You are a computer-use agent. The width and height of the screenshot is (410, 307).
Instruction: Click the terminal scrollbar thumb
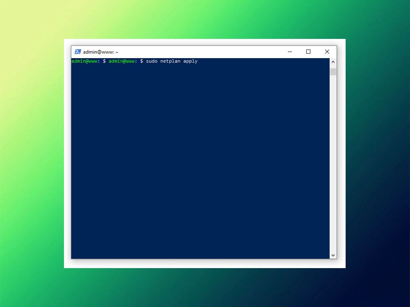tap(333, 72)
